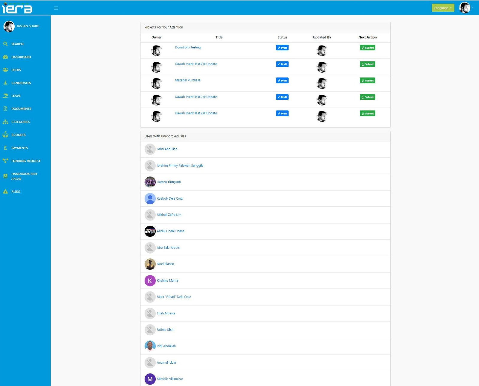
Task: Open Mirdelis Villamizar user link
Action: point(170,379)
